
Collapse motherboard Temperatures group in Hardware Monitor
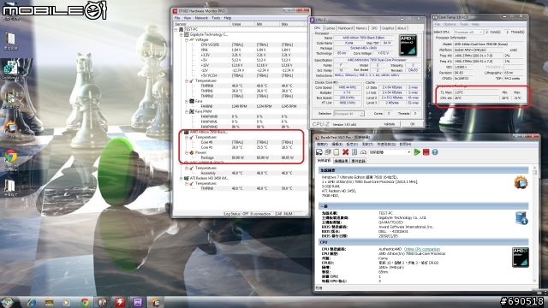point(187,80)
